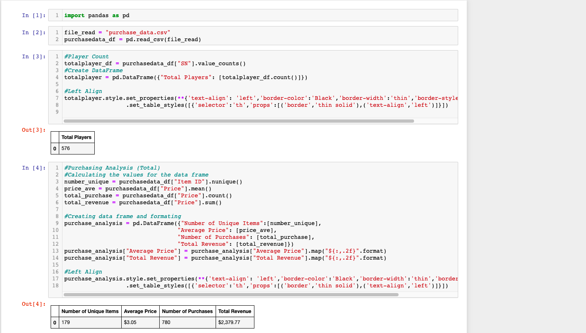Click the totalplayer.style.set_properties line

261,98
